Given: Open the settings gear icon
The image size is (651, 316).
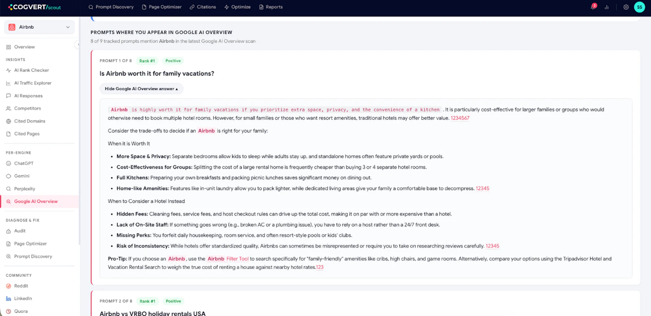Looking at the screenshot, I should [626, 7].
